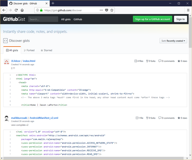Click the GitHubGist logo
Image resolution: width=192 pixels, height=160 pixels.
click(14, 19)
